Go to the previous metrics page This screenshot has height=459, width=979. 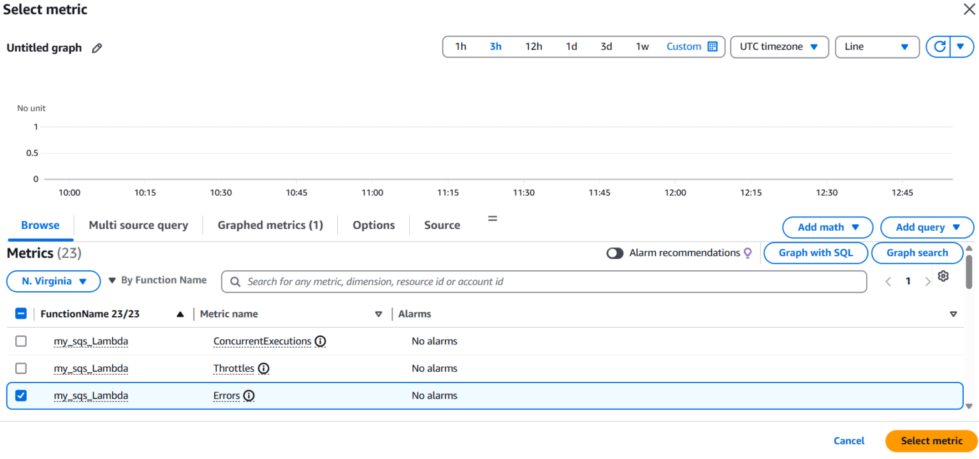pyautogui.click(x=888, y=282)
